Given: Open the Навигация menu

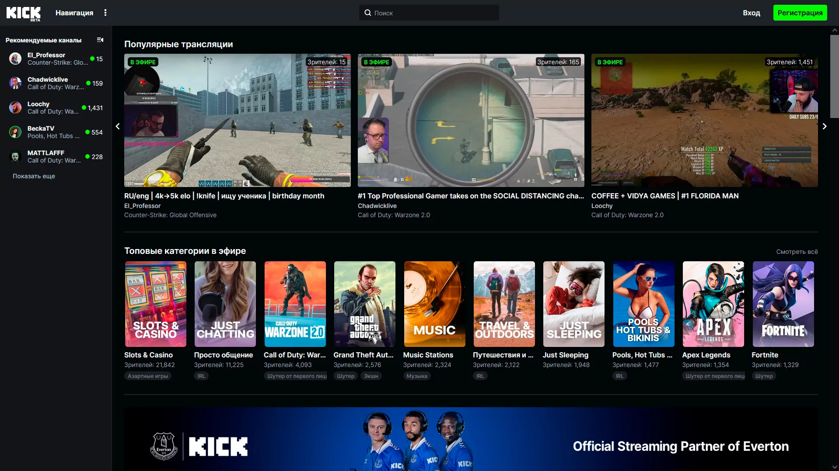Looking at the screenshot, I should tap(74, 13).
